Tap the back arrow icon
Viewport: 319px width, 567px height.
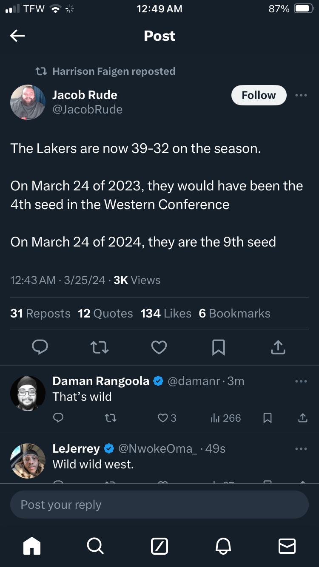[17, 36]
